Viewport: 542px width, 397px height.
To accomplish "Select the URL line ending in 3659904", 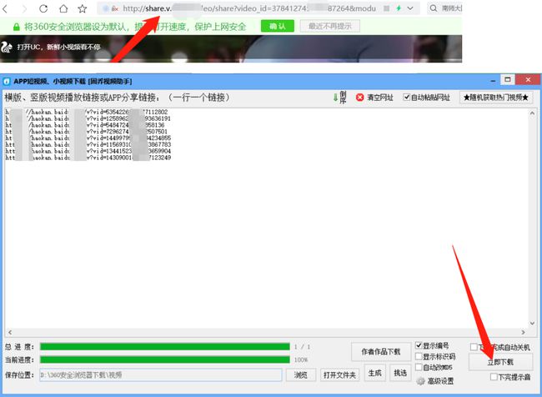I will coord(88,151).
